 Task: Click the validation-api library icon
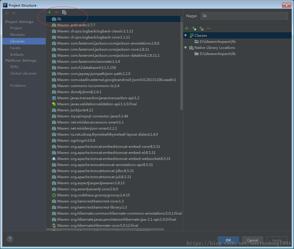tap(54, 104)
